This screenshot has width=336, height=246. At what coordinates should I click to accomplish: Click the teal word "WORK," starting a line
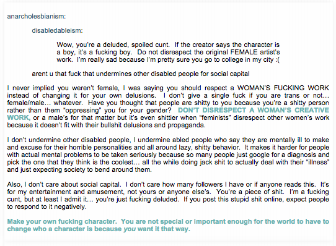(x=19, y=117)
